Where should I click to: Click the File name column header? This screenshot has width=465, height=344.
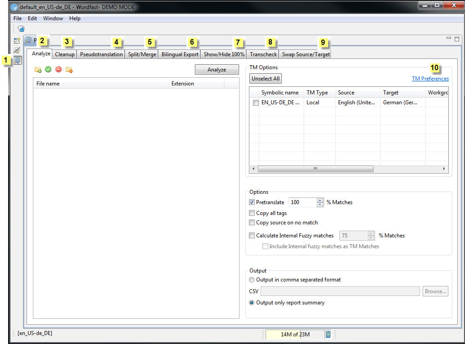(x=101, y=84)
